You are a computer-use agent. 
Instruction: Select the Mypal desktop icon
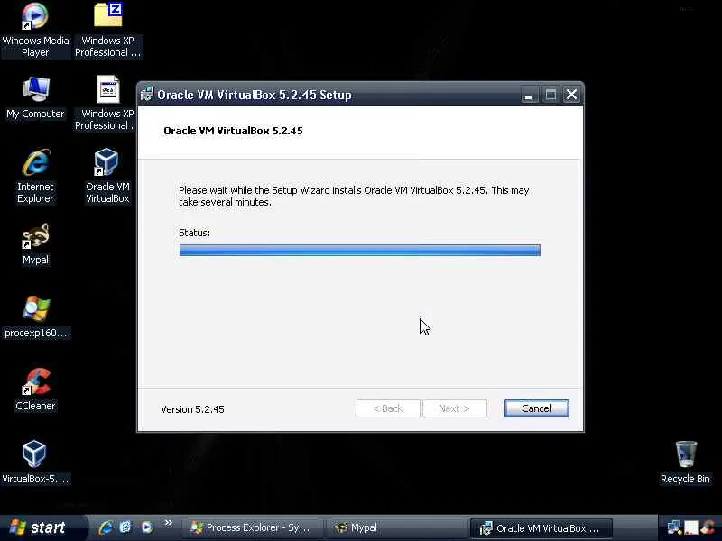pyautogui.click(x=35, y=243)
